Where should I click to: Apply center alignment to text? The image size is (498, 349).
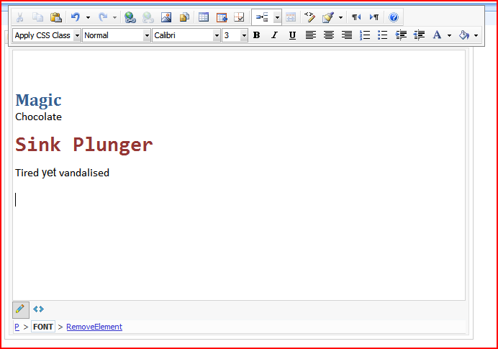point(329,35)
